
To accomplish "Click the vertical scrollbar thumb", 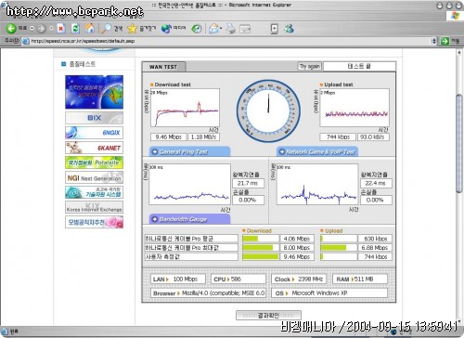I will click(459, 144).
